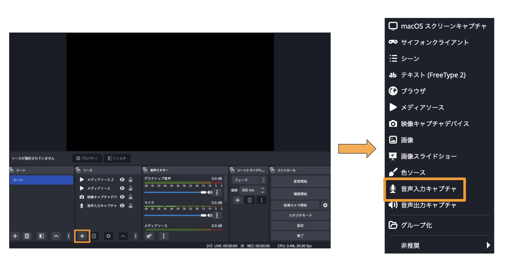Screen dimensions: 513x278
Task: Float the 音声ミキサー dock panel icon
Action: pyautogui.click(x=145, y=170)
